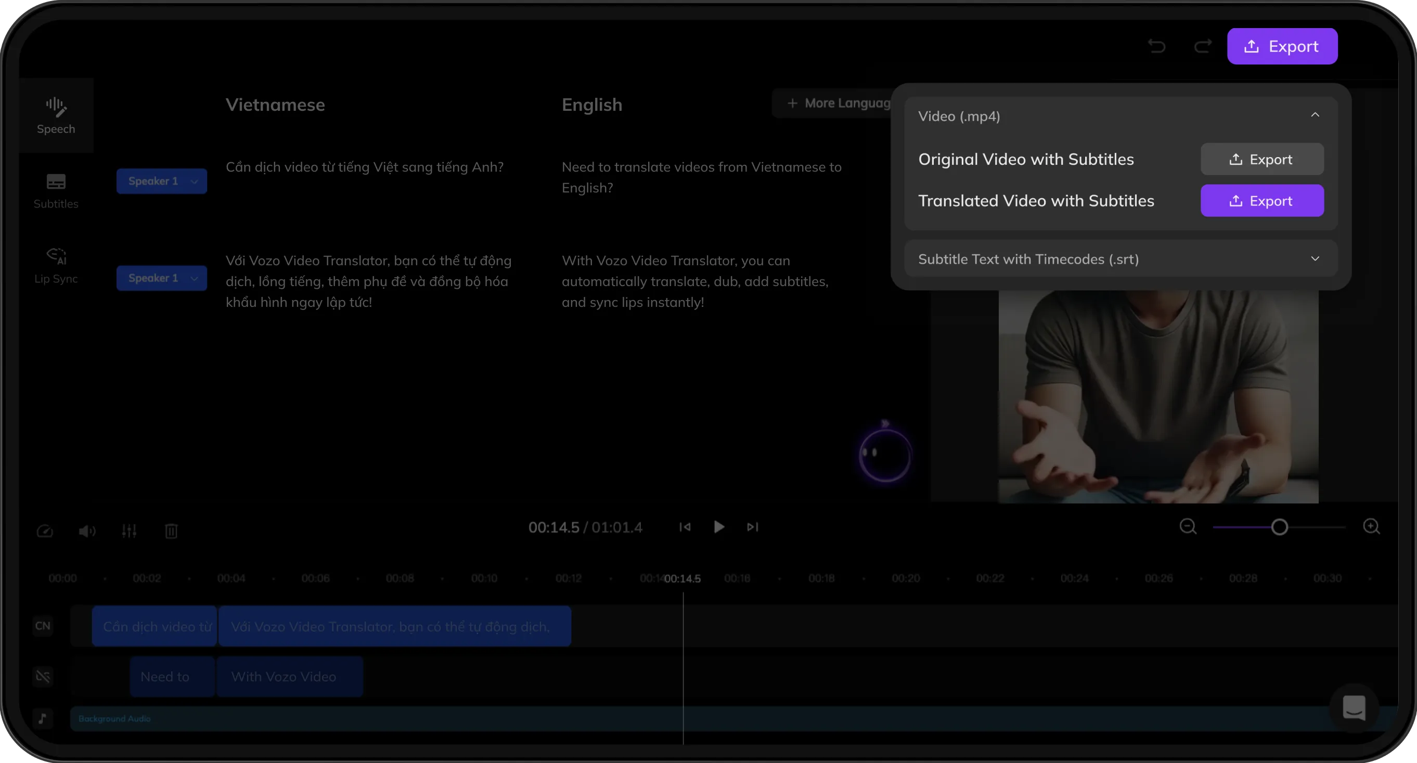Viewport: 1417px width, 763px height.
Task: Click the undo arrow icon
Action: click(x=1157, y=46)
